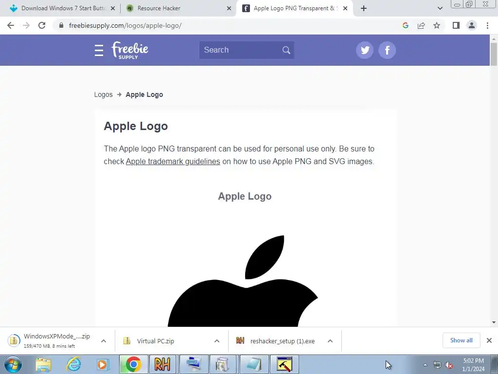
Task: Follow the Logos breadcrumb link
Action: click(103, 94)
